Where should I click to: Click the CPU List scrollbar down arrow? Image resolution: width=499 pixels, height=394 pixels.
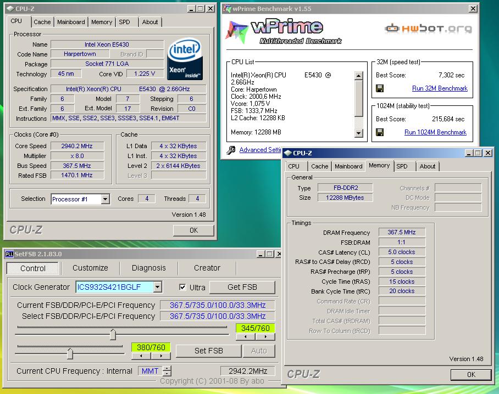(x=359, y=133)
